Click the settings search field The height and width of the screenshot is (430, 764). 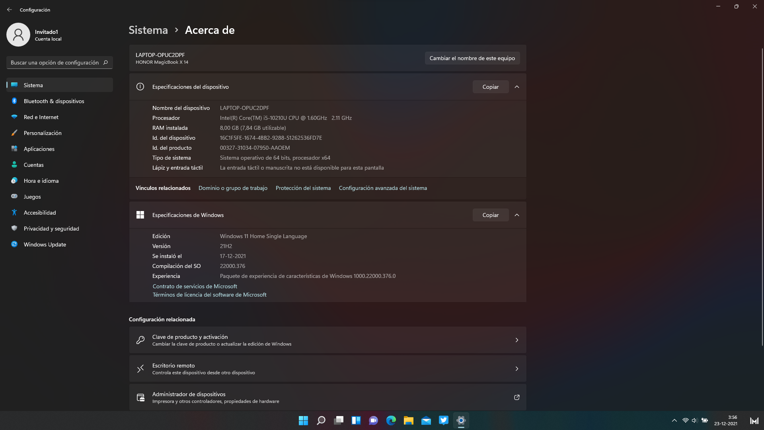click(x=56, y=63)
